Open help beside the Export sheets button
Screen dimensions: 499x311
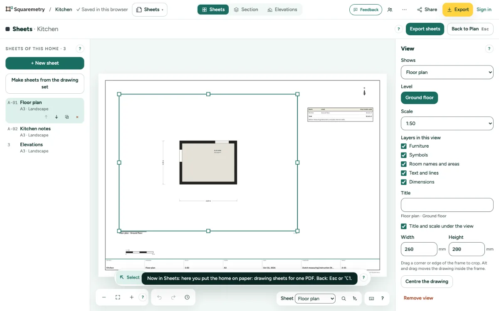tap(398, 29)
